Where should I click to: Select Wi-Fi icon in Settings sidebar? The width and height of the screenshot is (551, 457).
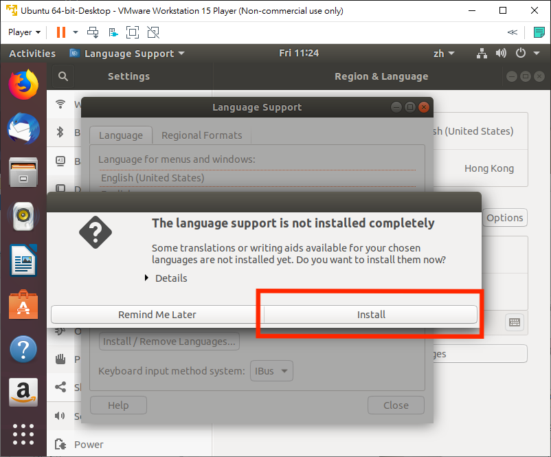click(60, 104)
